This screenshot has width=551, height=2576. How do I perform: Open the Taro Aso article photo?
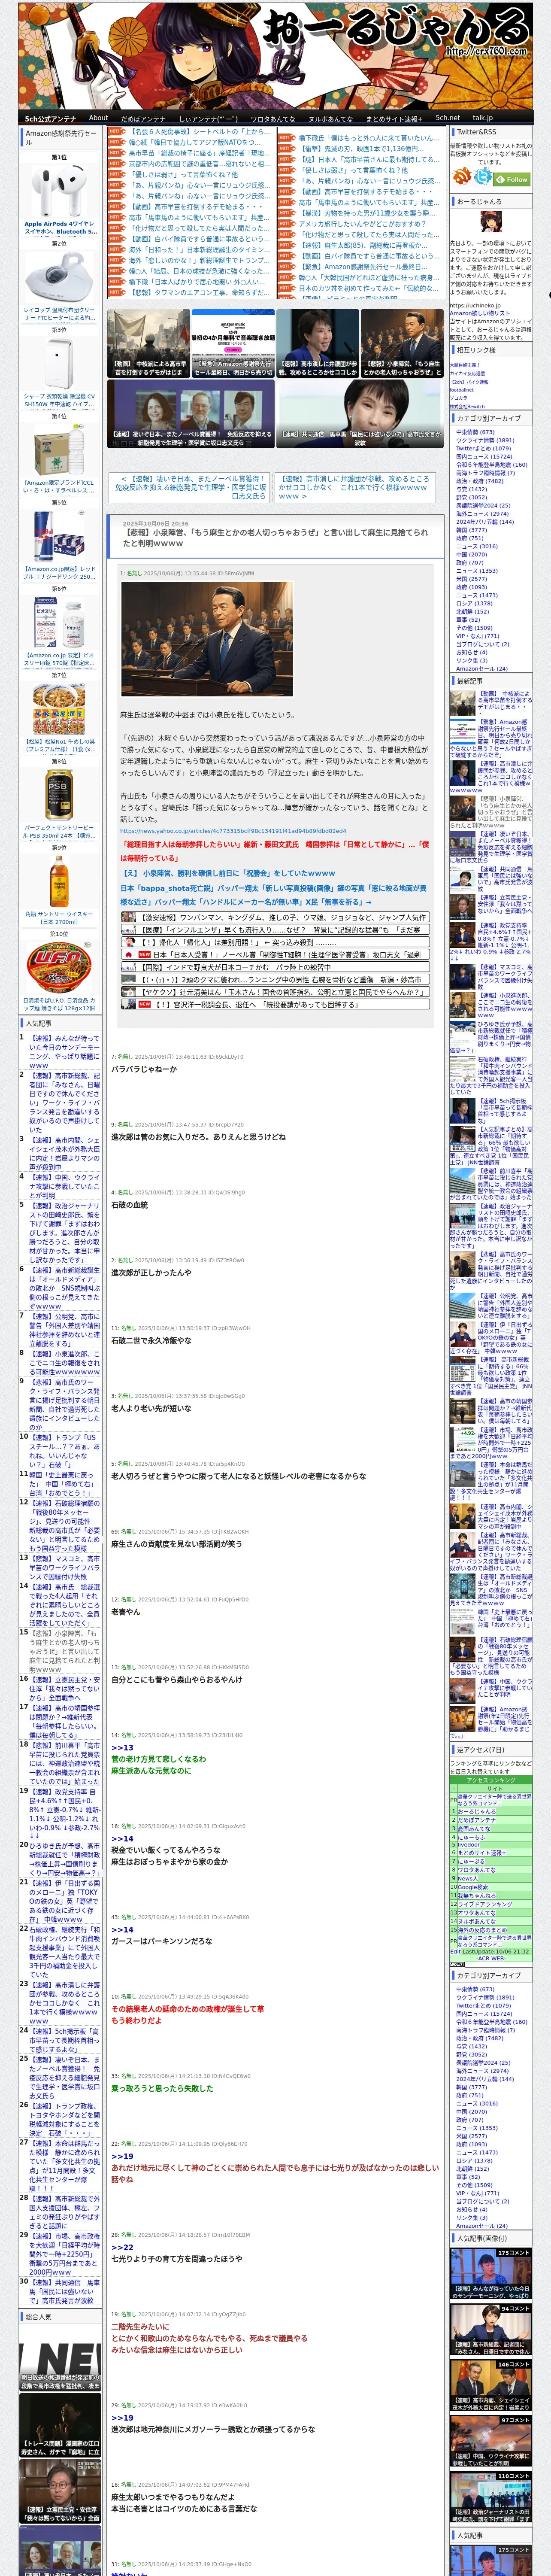coord(206,639)
